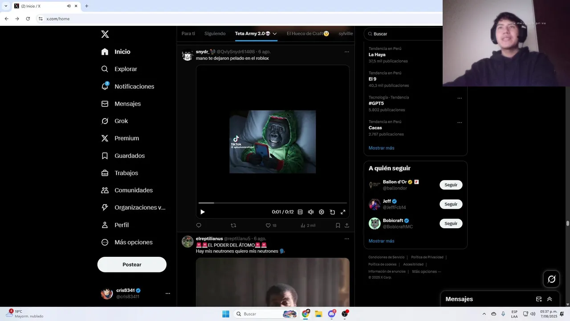The image size is (570, 321).
Task: Follow Jeff account
Action: (x=451, y=204)
